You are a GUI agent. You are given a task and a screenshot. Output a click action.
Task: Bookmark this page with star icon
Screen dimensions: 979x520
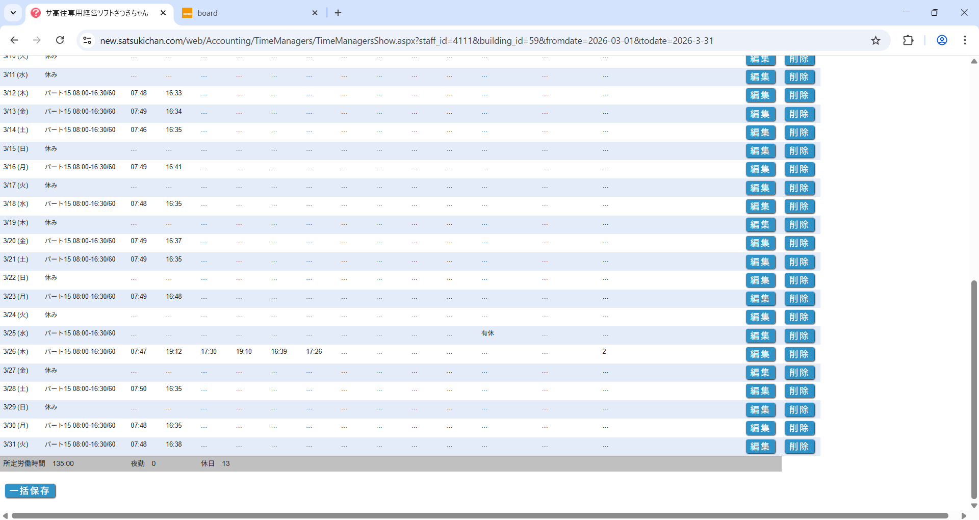875,40
